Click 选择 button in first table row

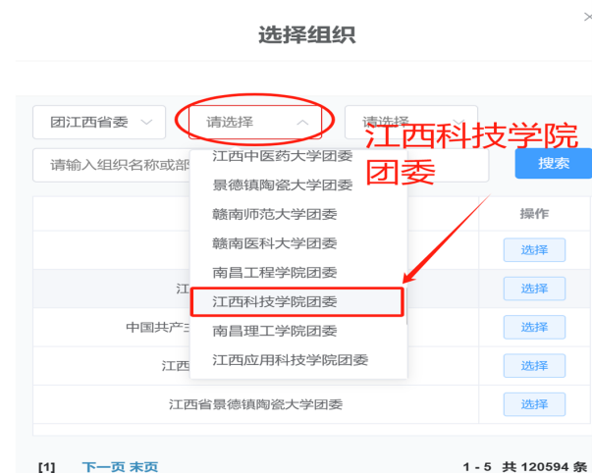point(534,250)
